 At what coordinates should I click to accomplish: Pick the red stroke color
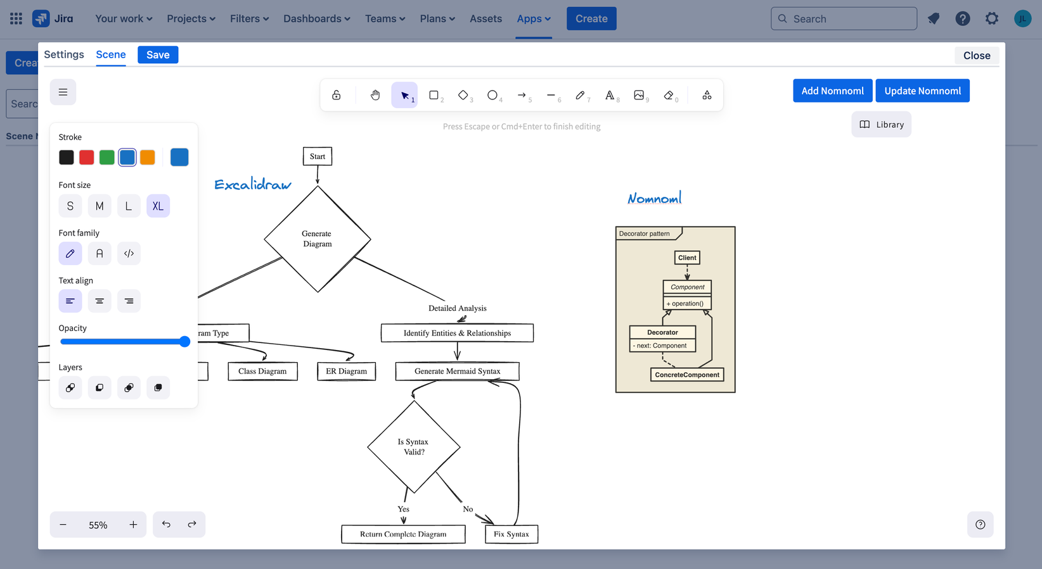point(87,157)
